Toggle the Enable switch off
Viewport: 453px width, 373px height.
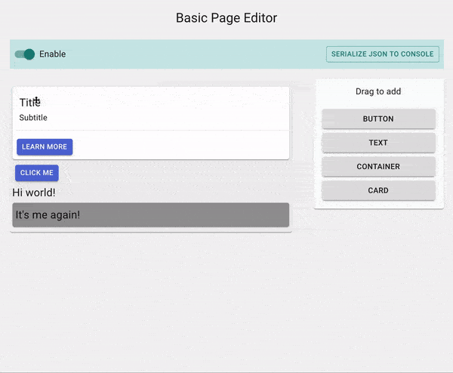tap(26, 54)
